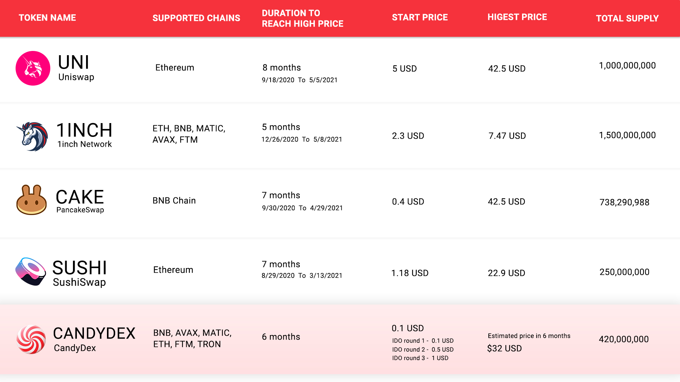Click the PancakeSwap bunny logo

point(32,200)
